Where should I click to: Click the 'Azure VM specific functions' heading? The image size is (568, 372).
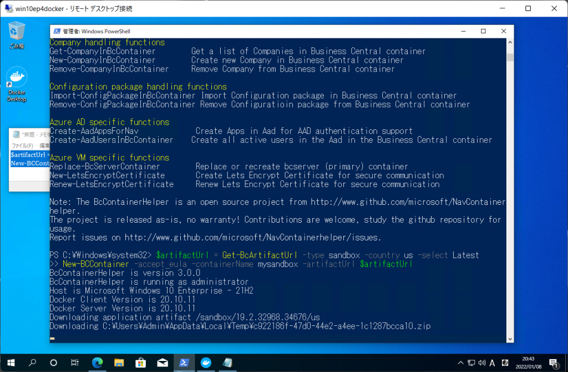109,158
